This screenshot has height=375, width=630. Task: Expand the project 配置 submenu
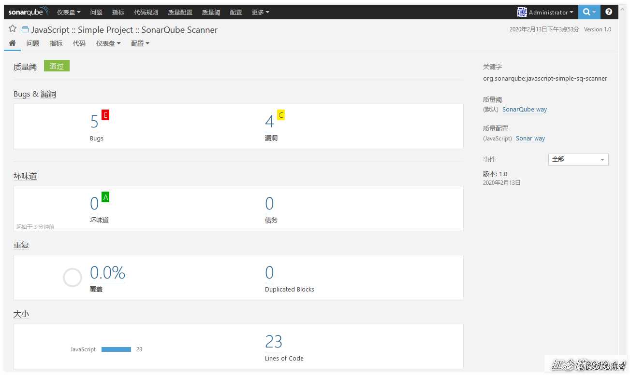point(140,43)
